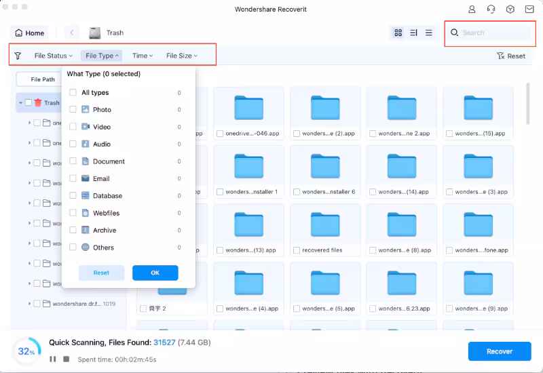Open the File Status dropdown
543x373 pixels.
(x=54, y=56)
